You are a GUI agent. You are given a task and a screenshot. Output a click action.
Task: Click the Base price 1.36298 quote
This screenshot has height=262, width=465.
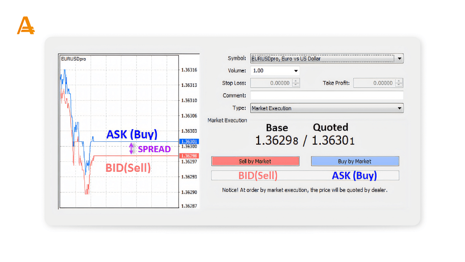276,141
